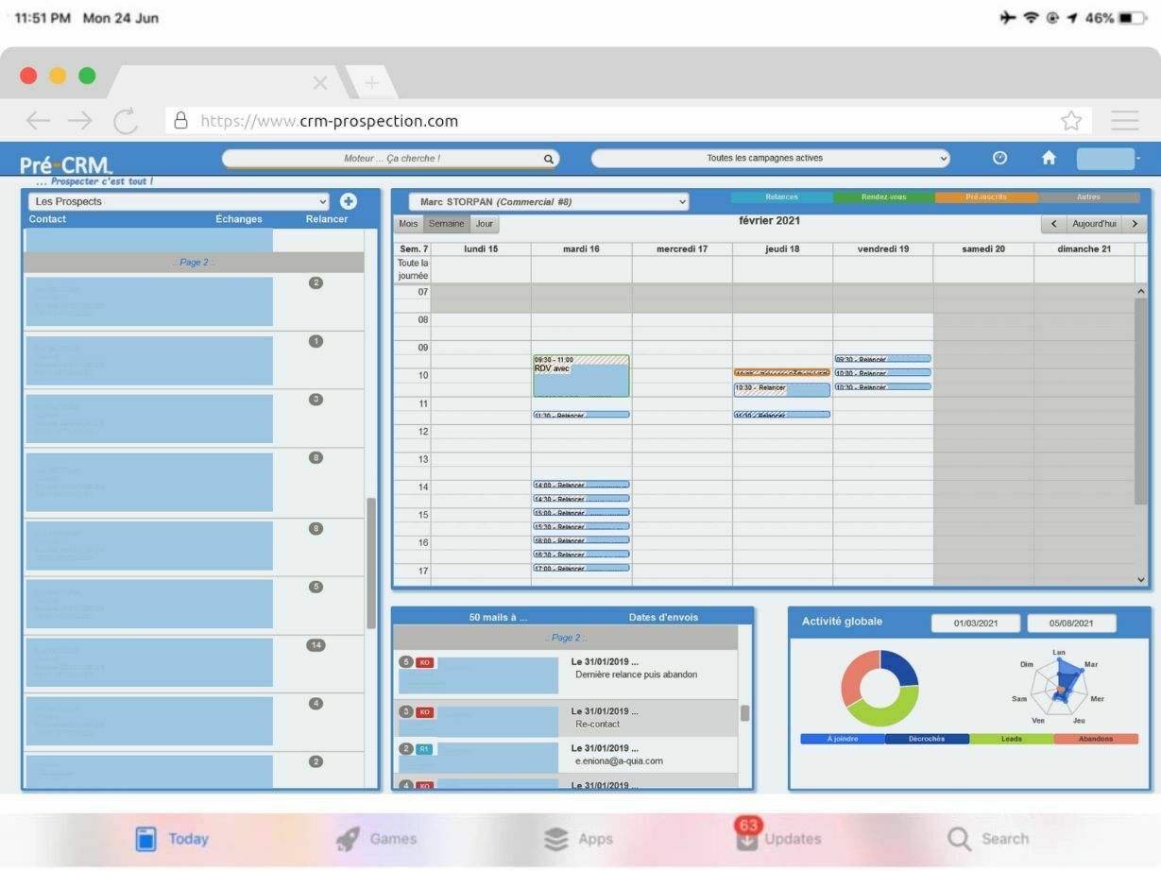
Task: Toggle Abandons legend in chart
Action: (1096, 739)
